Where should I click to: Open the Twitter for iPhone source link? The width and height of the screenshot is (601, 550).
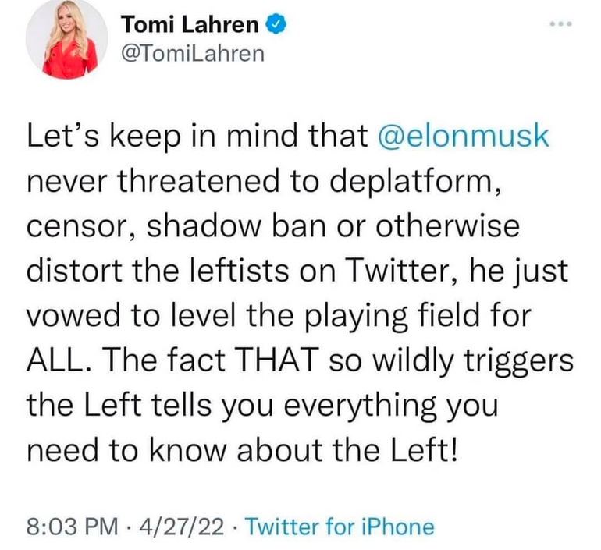click(x=340, y=527)
